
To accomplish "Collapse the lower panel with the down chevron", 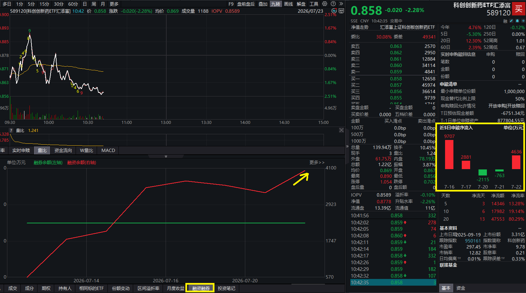I will [x=166, y=156].
